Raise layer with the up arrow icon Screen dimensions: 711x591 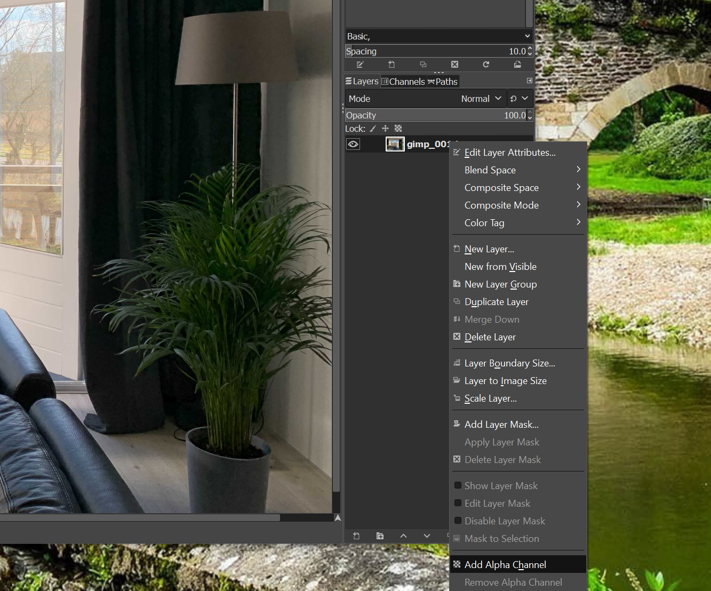[403, 536]
